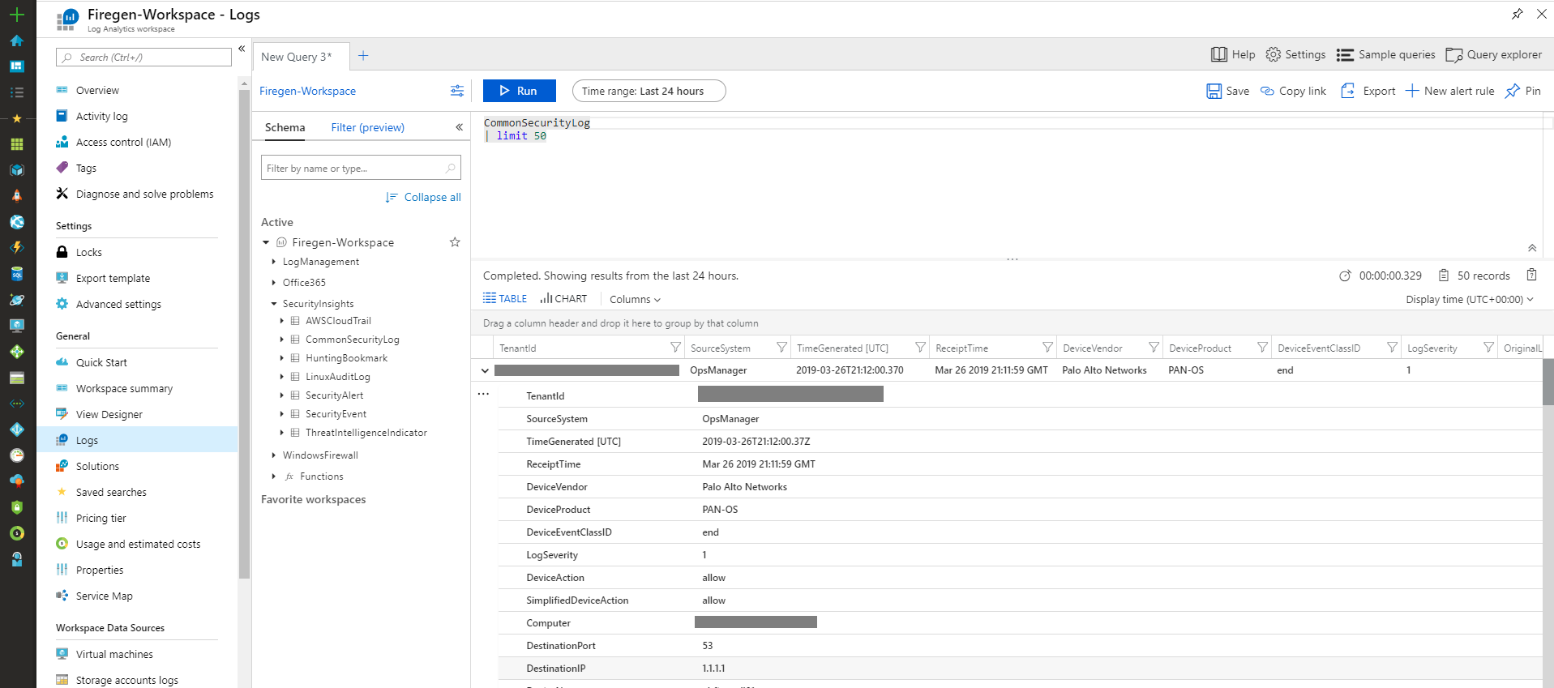Switch to the Schema tab

point(285,127)
